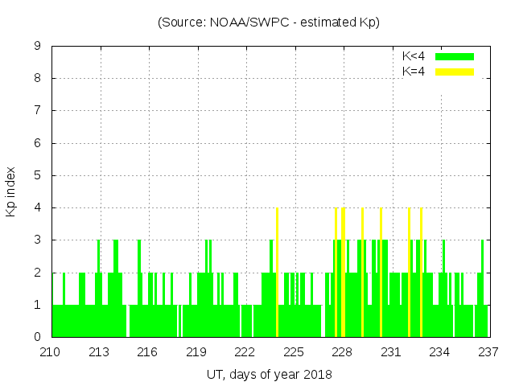The height and width of the screenshot is (386, 515).
Task: Click the y-axis tick label 0
Action: click(38, 337)
